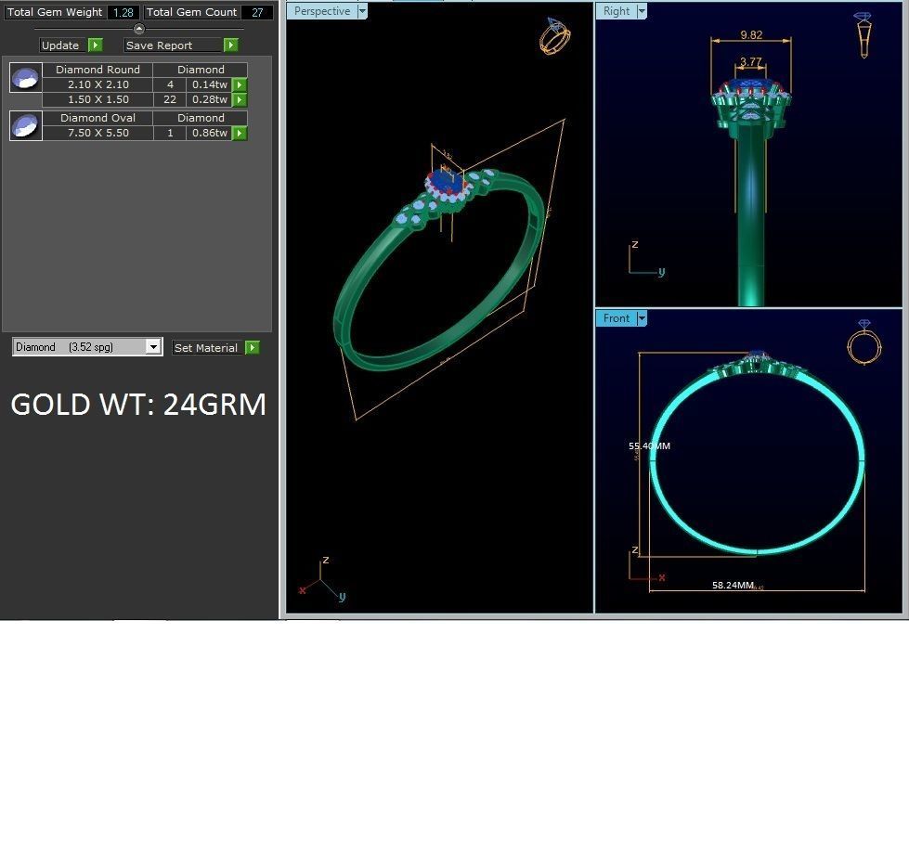Select the Diamond Oval gem thumbnail
Screen dimensions: 909x852
tap(26, 126)
